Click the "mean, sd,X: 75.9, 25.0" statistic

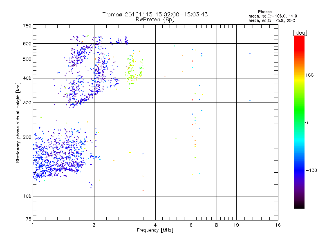[272, 20]
